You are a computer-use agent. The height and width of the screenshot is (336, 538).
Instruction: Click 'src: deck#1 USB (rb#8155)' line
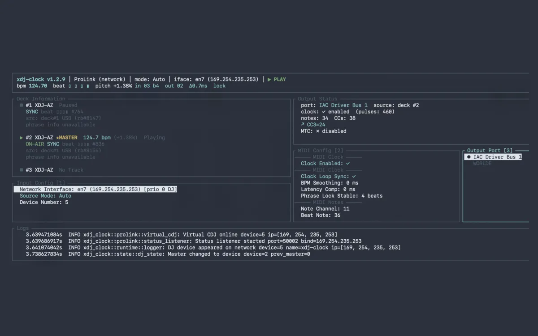[63, 151]
